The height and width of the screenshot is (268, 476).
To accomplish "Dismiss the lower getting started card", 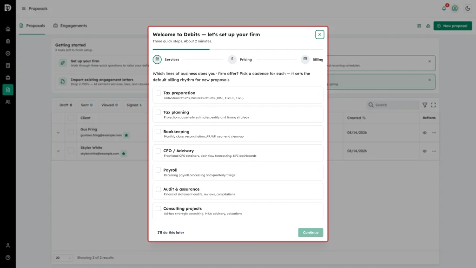I will coord(430,80).
